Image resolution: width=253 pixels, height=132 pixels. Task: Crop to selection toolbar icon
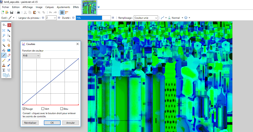click(39, 12)
